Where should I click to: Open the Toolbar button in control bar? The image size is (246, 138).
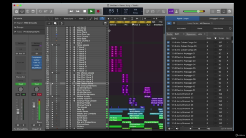point(33,11)
